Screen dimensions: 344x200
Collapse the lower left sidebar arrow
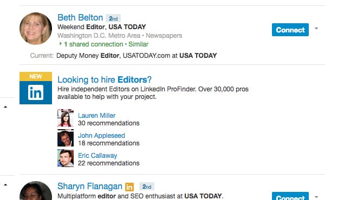(5, 185)
